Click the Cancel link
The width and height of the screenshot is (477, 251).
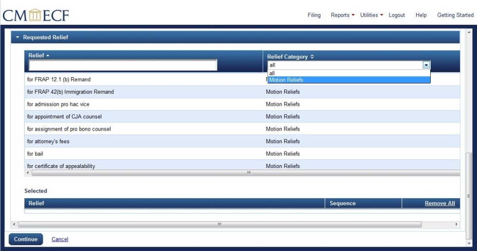(60, 239)
